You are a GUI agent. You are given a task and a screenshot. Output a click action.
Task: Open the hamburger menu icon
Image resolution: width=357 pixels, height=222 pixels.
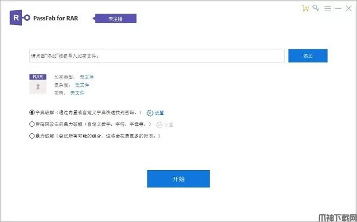tap(327, 8)
